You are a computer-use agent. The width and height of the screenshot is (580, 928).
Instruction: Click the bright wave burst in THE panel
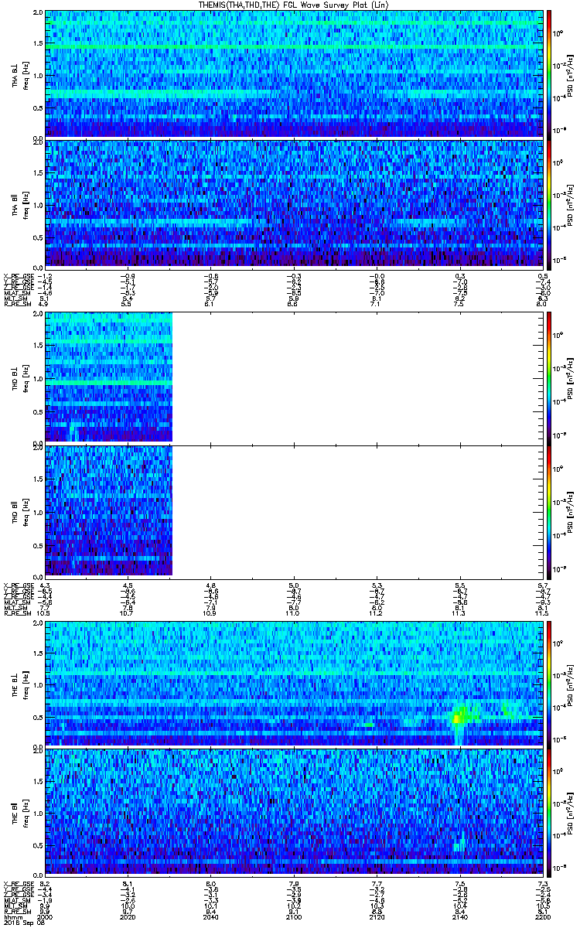coord(462,715)
